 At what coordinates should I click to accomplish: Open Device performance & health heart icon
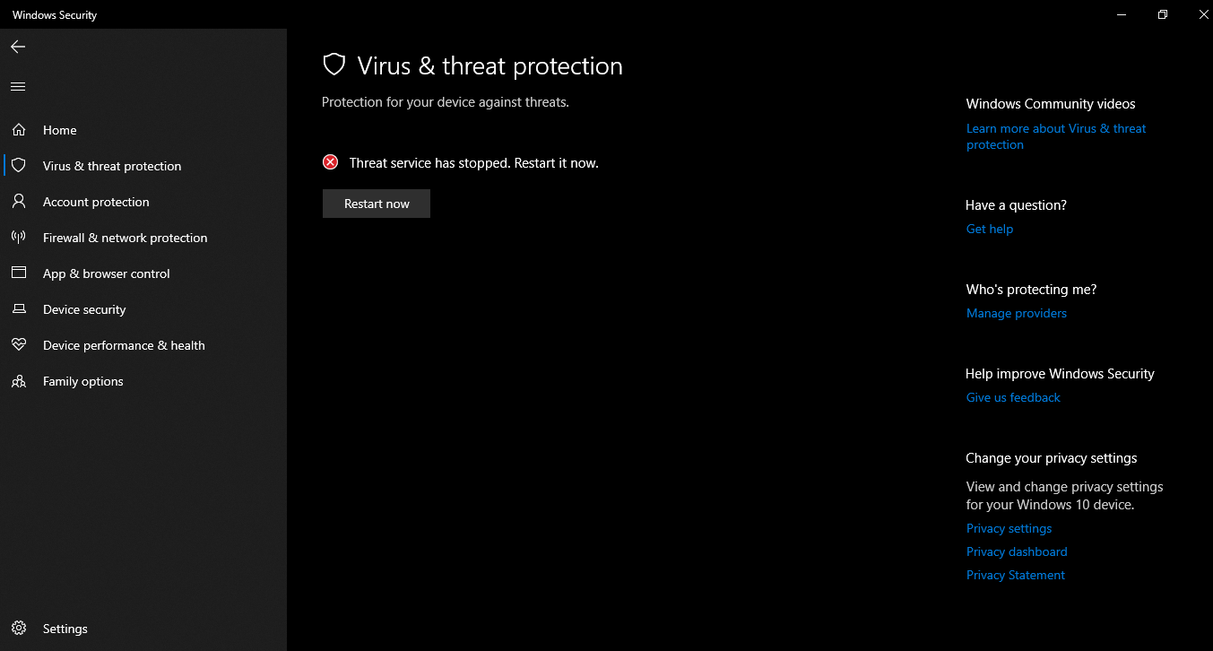tap(19, 345)
